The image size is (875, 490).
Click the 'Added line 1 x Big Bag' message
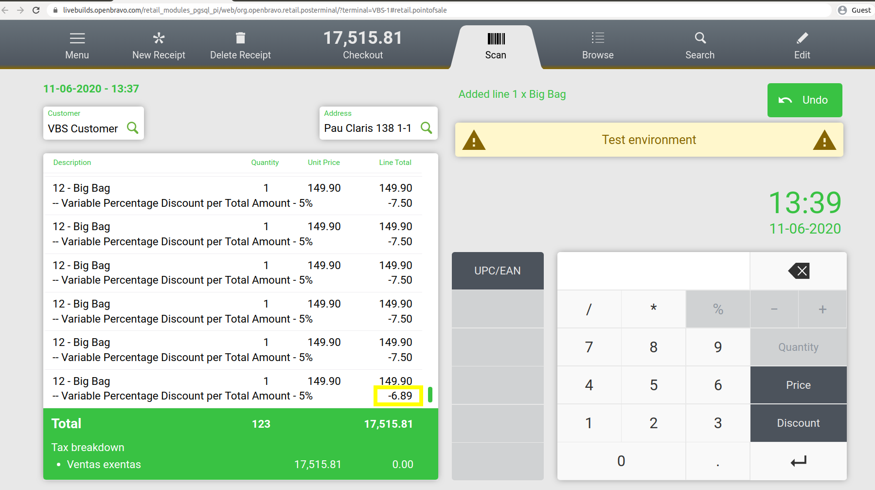(x=512, y=94)
